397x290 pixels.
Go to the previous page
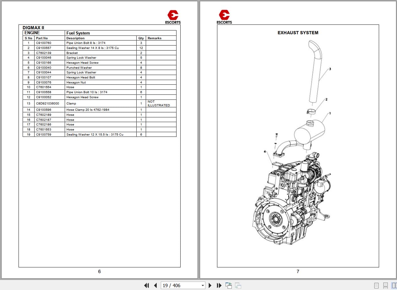pyautogui.click(x=155, y=285)
